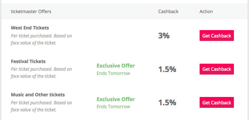Click the 1.5% rate for Music tickets
249x120 pixels.
pyautogui.click(x=167, y=103)
